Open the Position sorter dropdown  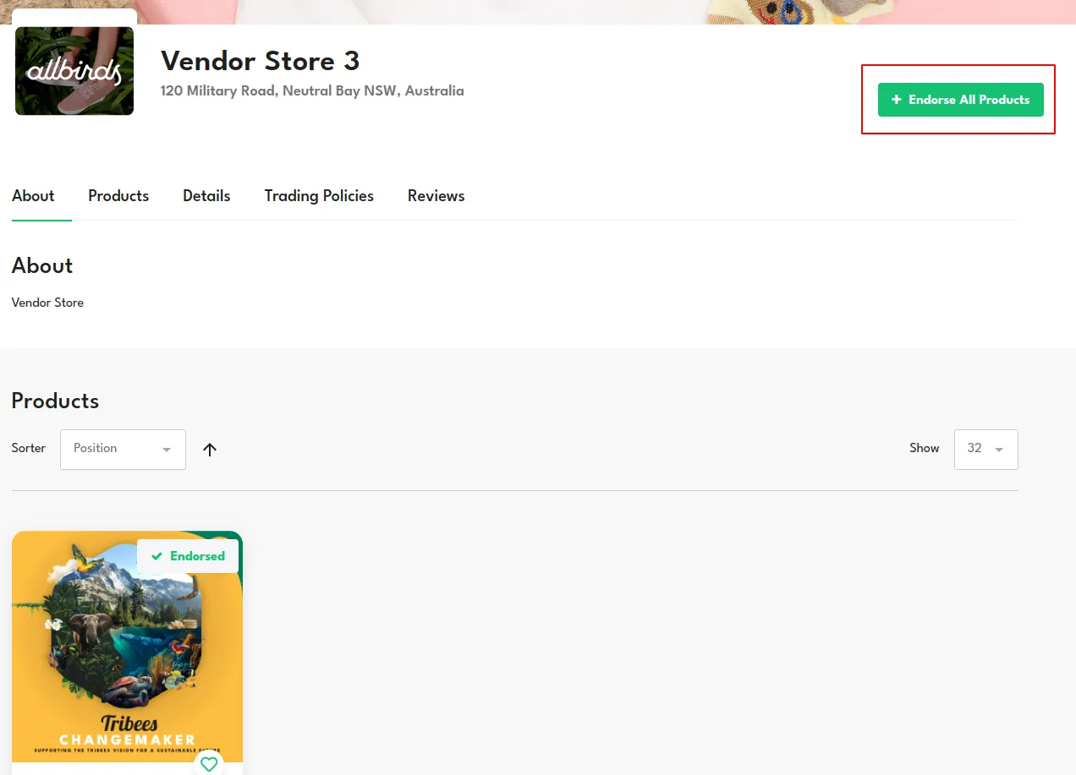(123, 450)
